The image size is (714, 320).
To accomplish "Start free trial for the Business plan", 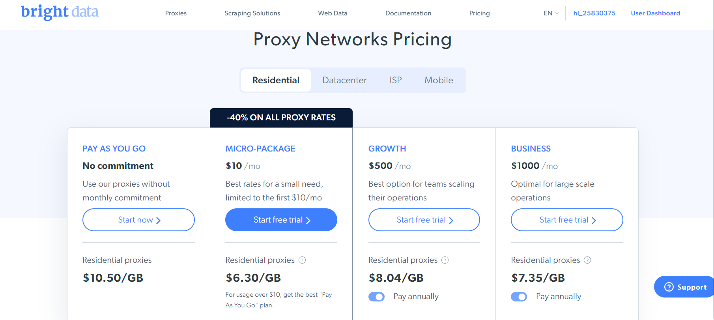I will tap(567, 220).
